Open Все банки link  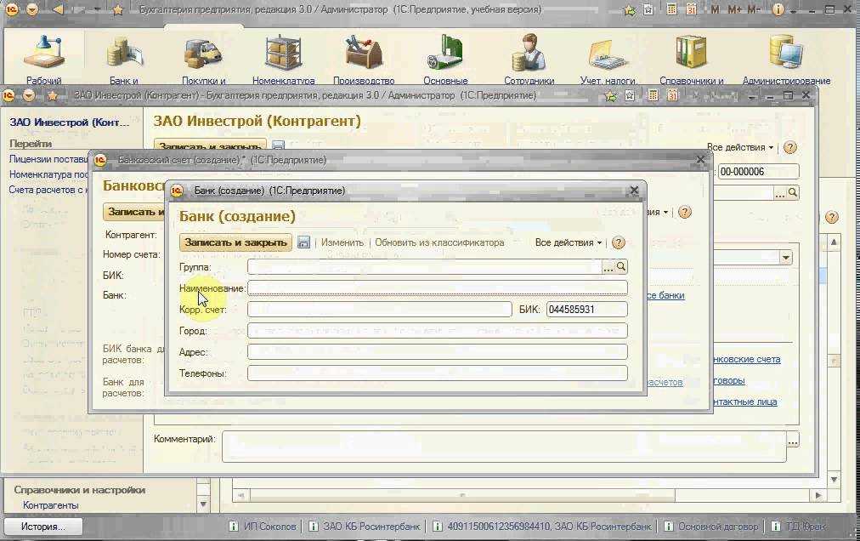[665, 295]
